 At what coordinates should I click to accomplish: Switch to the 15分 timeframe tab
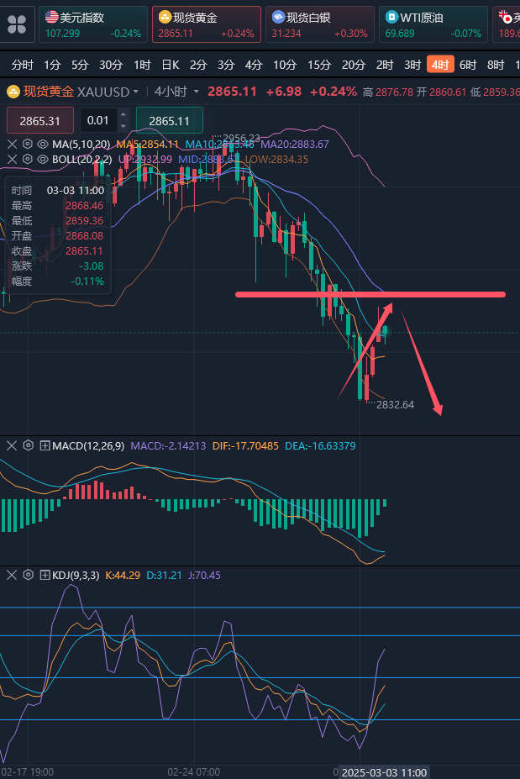click(319, 65)
